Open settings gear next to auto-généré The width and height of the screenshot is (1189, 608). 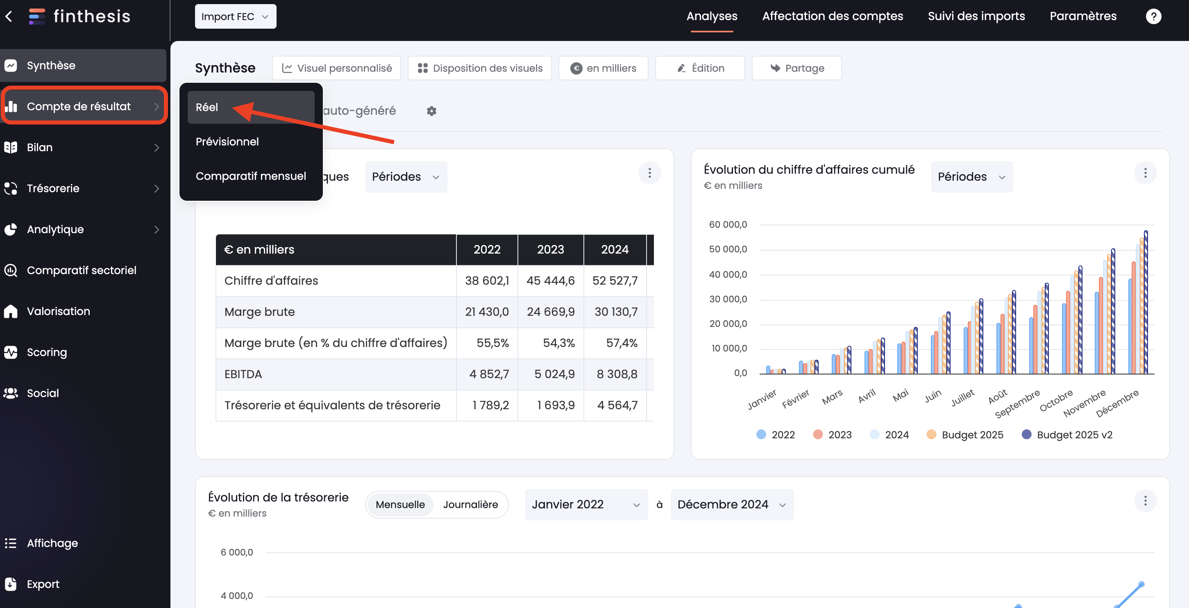click(431, 111)
